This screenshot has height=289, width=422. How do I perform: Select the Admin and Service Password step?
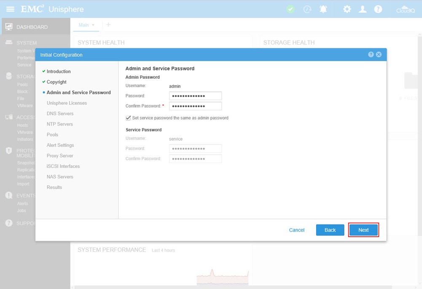coord(78,92)
